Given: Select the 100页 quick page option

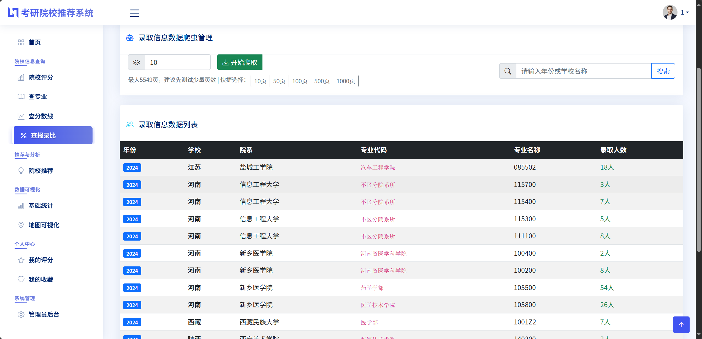Looking at the screenshot, I should [300, 81].
